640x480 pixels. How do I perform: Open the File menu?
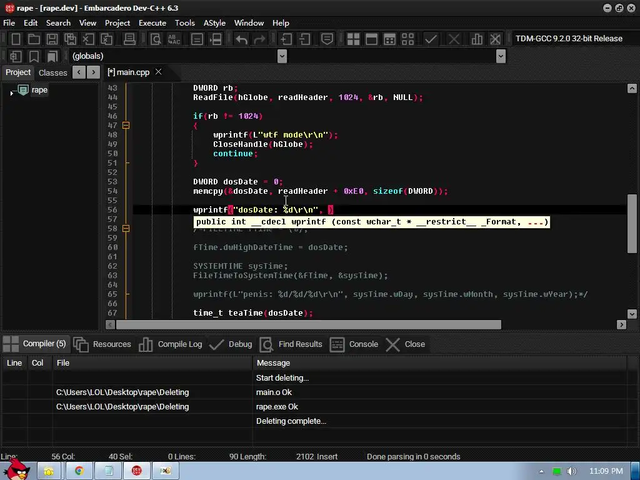[9, 23]
